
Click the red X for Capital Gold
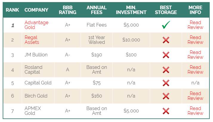[166, 83]
